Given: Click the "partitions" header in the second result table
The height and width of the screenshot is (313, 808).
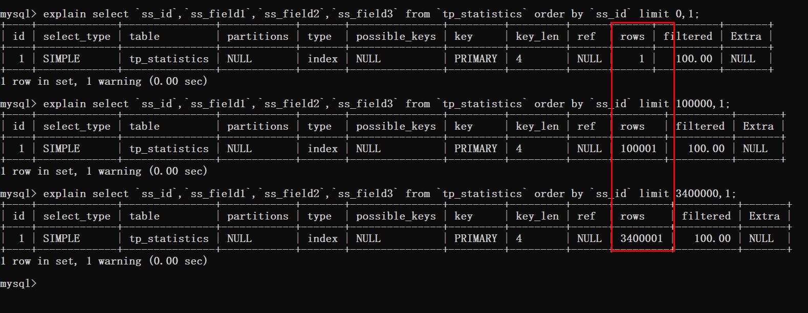Looking at the screenshot, I should (x=257, y=126).
